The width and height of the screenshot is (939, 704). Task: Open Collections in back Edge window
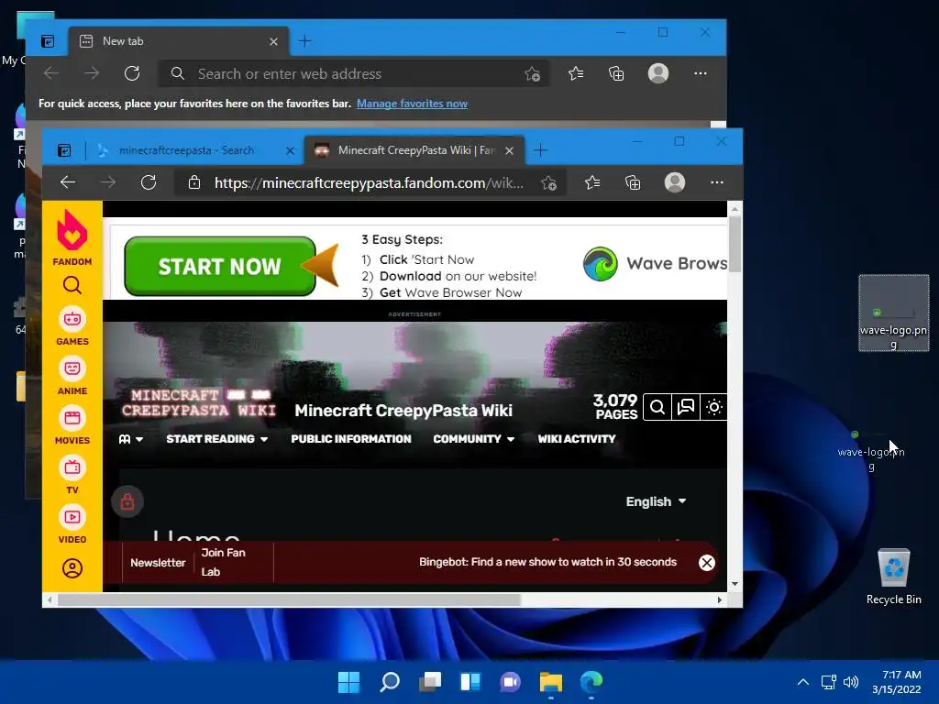[x=616, y=73]
